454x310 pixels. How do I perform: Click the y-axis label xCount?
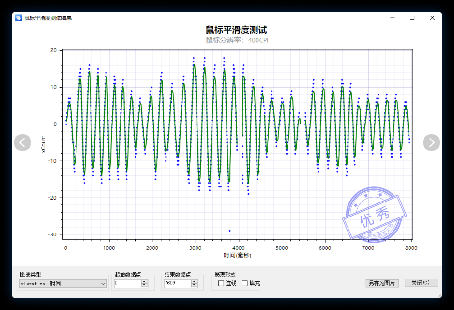tap(44, 144)
